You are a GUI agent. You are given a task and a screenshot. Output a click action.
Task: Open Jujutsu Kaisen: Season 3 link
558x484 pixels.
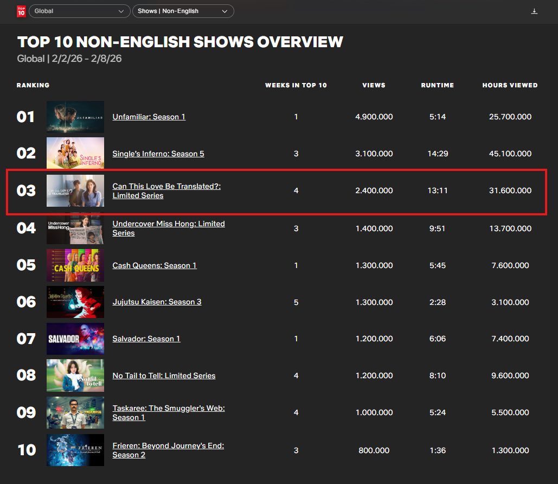coord(157,302)
